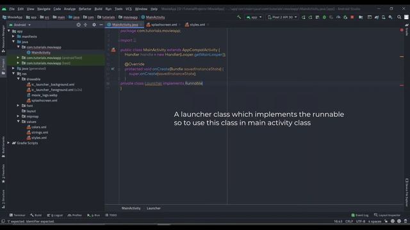Switch to splashscreen.xml editor tab
Image resolution: width=410 pixels, height=230 pixels.
coord(164,24)
